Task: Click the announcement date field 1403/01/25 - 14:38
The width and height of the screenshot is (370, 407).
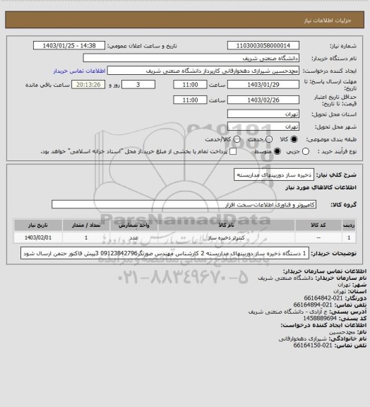Action: coord(69,45)
